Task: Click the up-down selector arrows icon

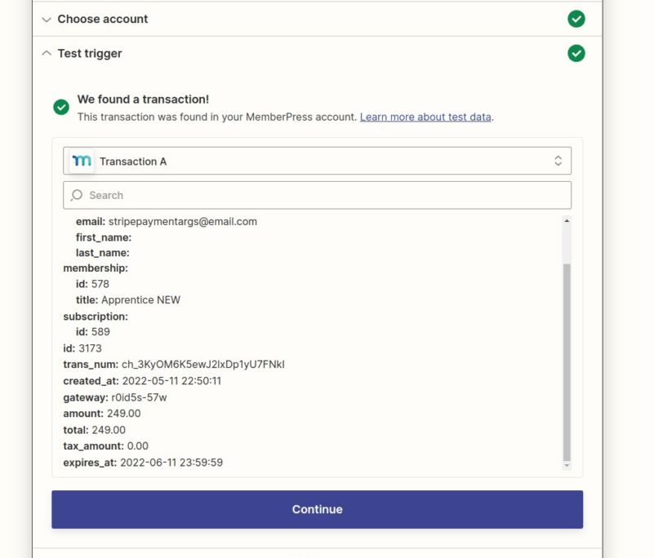Action: pyautogui.click(x=558, y=161)
